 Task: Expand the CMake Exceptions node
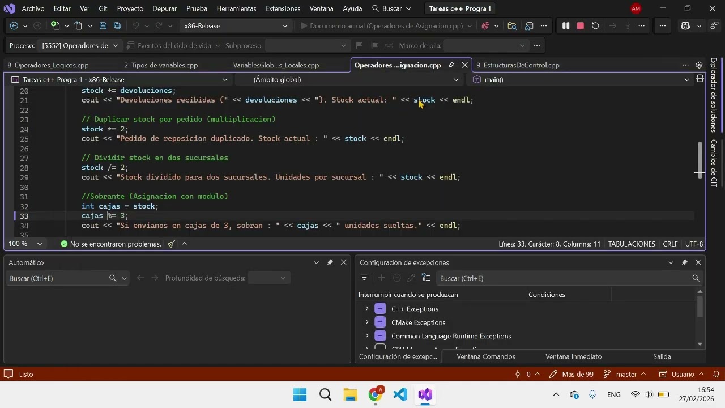pos(367,322)
